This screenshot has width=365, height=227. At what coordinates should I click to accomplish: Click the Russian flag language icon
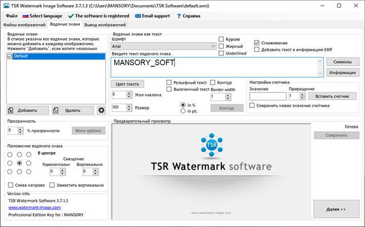click(x=25, y=16)
